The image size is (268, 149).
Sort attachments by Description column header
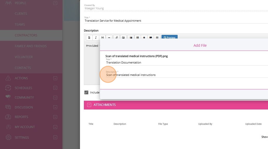click(x=120, y=124)
